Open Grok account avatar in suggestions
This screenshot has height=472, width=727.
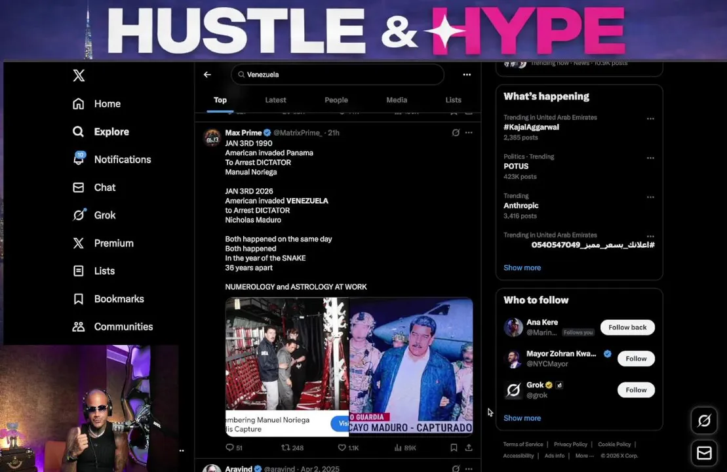click(513, 390)
